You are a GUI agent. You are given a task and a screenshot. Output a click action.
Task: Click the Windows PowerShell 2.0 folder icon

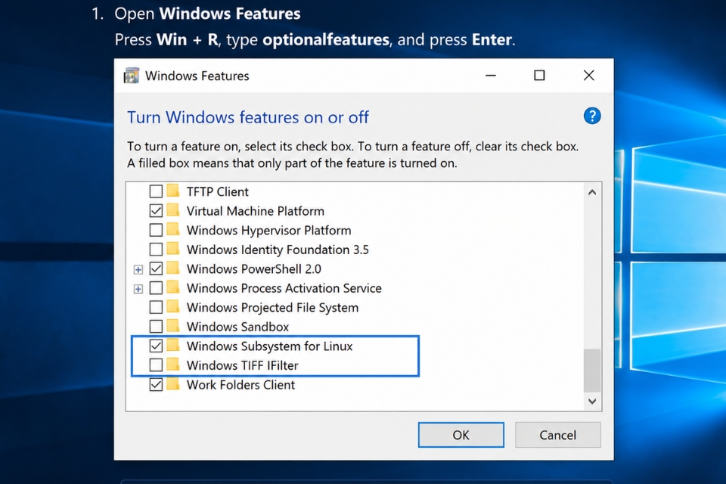coord(173,268)
